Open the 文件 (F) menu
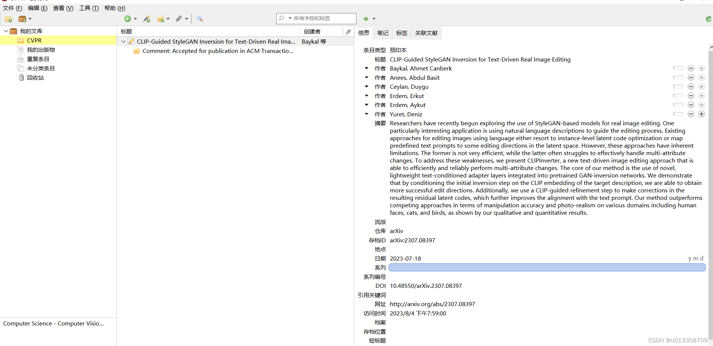The width and height of the screenshot is (713, 346). click(13, 8)
